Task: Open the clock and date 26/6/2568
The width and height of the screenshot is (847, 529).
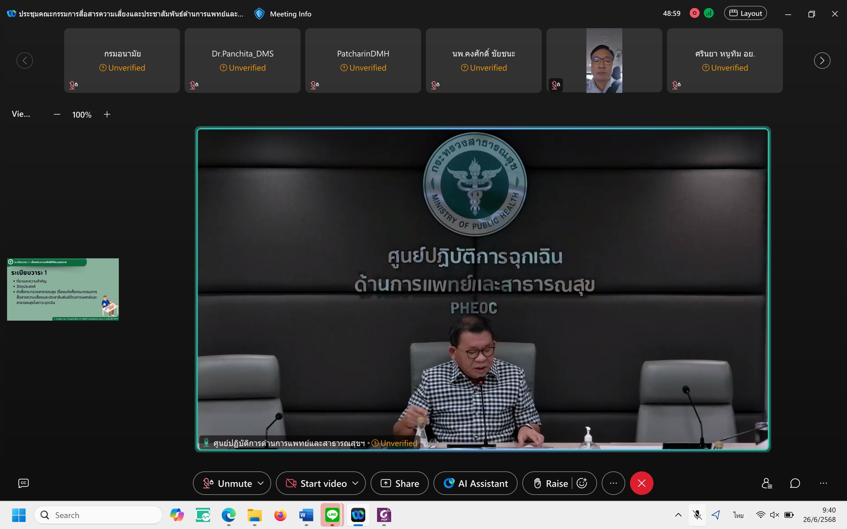Action: coord(819,515)
